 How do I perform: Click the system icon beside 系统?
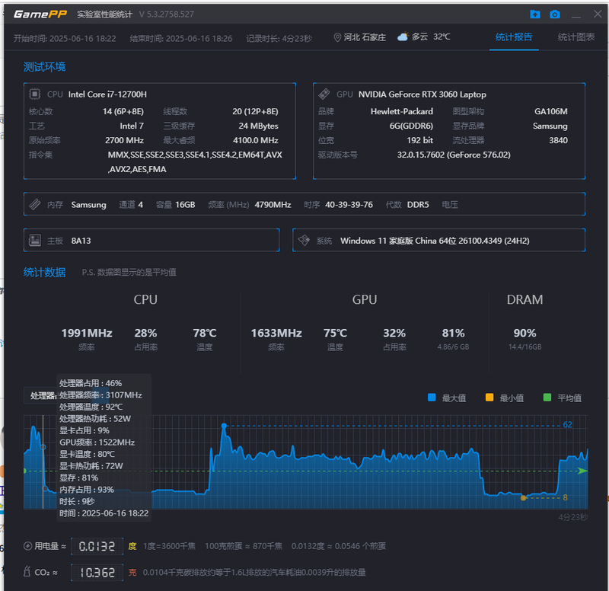(x=303, y=241)
